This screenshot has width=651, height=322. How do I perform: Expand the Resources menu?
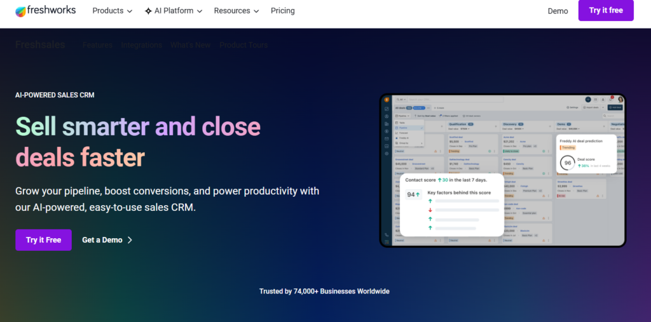point(236,11)
